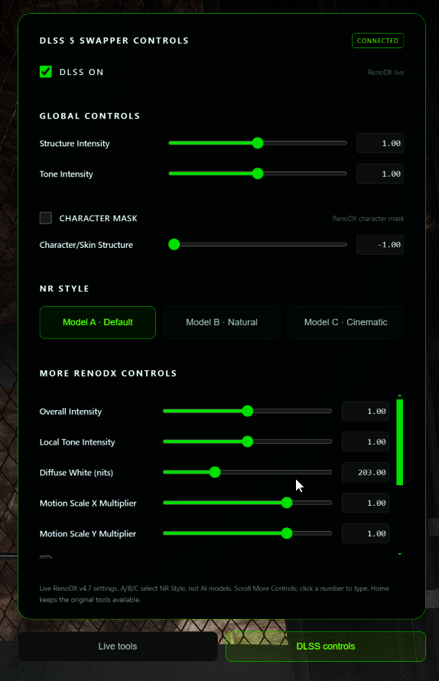Click the Structure Intensity value field
The width and height of the screenshot is (439, 681).
[380, 143]
